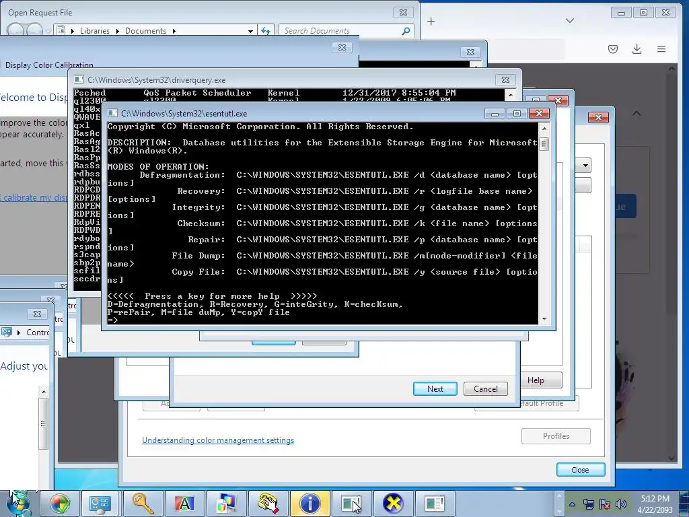Click Cancel in the wizard dialog
The width and height of the screenshot is (689, 517).
(486, 388)
